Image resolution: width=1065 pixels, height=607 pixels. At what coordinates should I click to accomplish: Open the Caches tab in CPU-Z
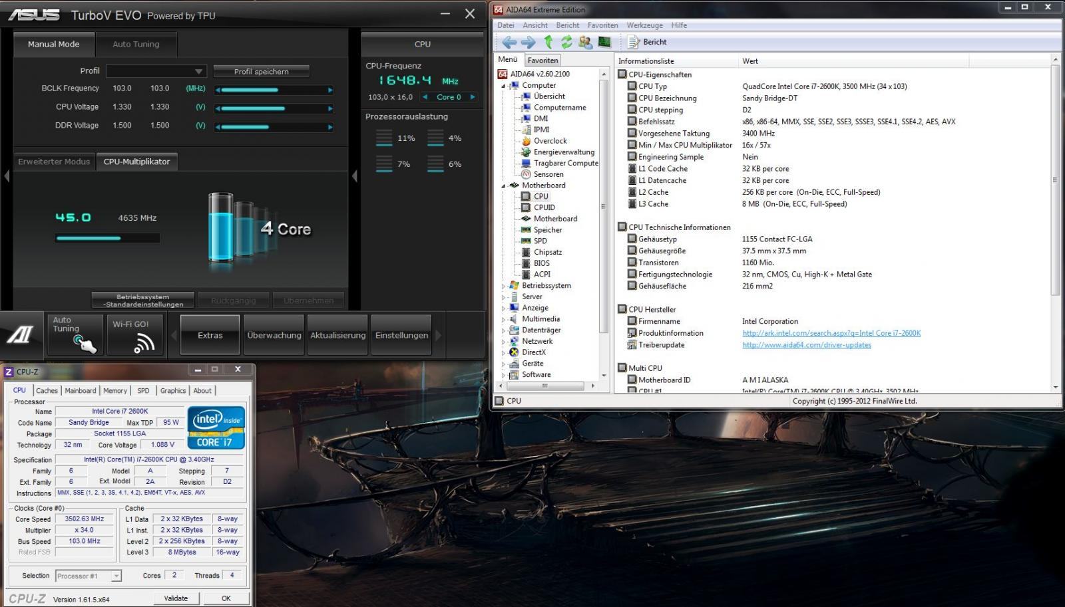point(47,391)
